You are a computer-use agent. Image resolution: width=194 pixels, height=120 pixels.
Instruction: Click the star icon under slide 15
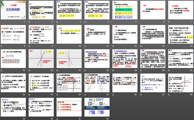pos(2,70)
